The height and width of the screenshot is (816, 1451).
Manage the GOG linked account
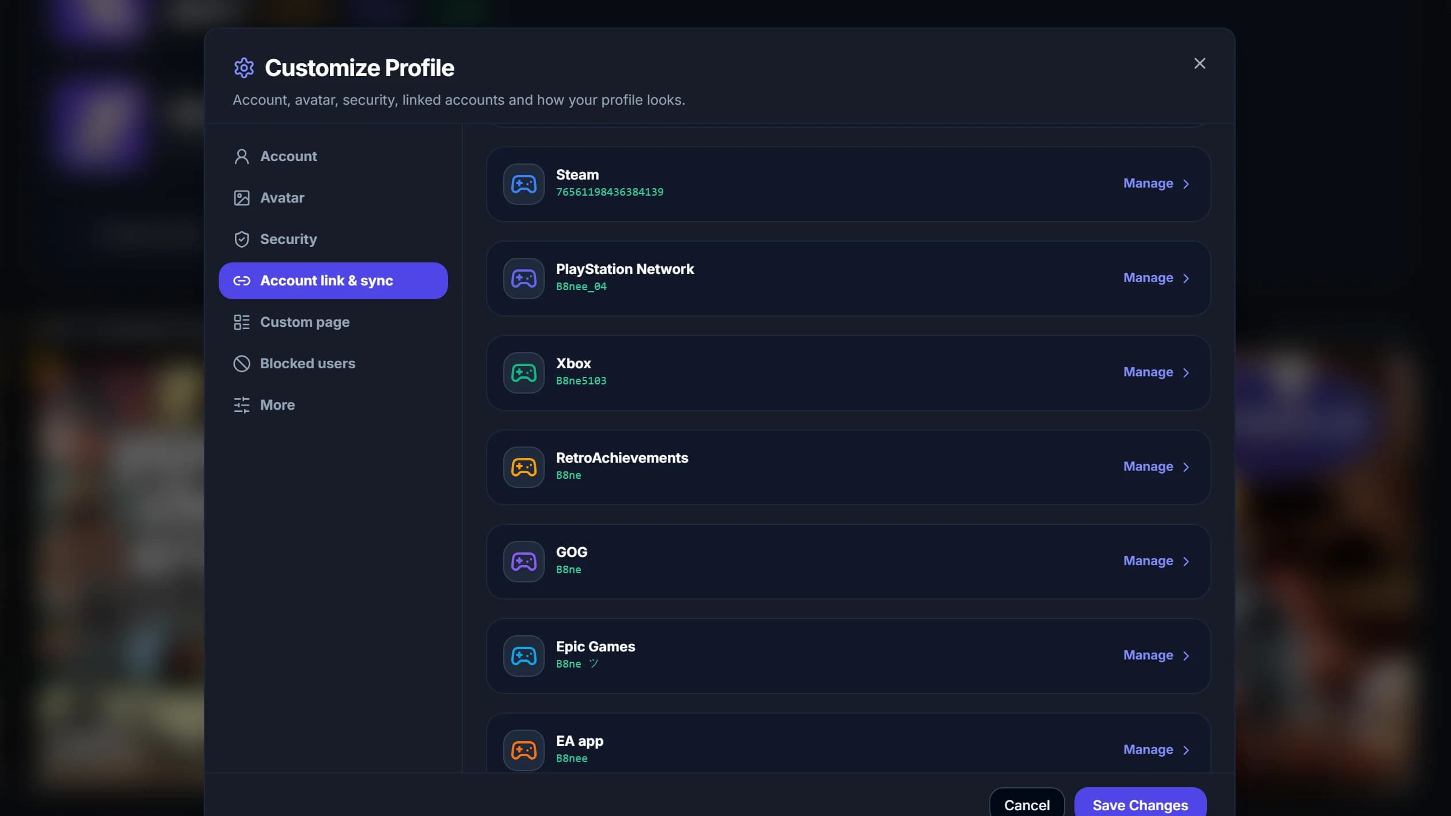[x=1148, y=561]
